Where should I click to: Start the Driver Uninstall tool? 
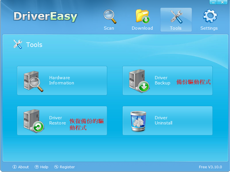click(168, 121)
